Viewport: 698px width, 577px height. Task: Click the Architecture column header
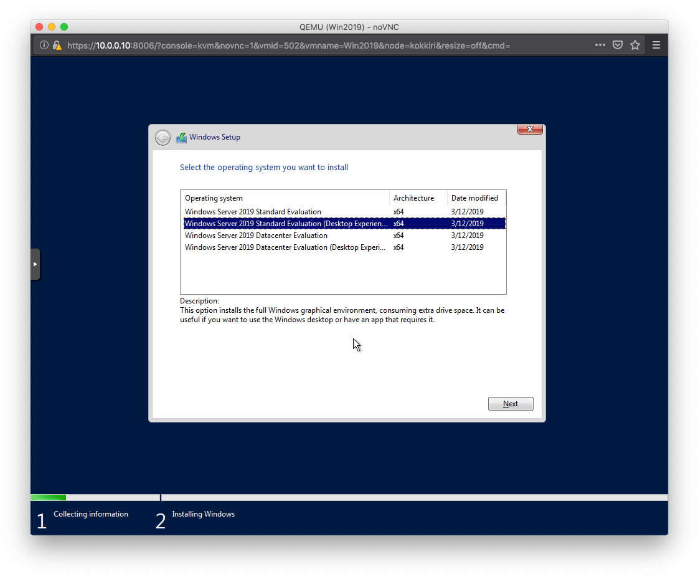point(418,198)
